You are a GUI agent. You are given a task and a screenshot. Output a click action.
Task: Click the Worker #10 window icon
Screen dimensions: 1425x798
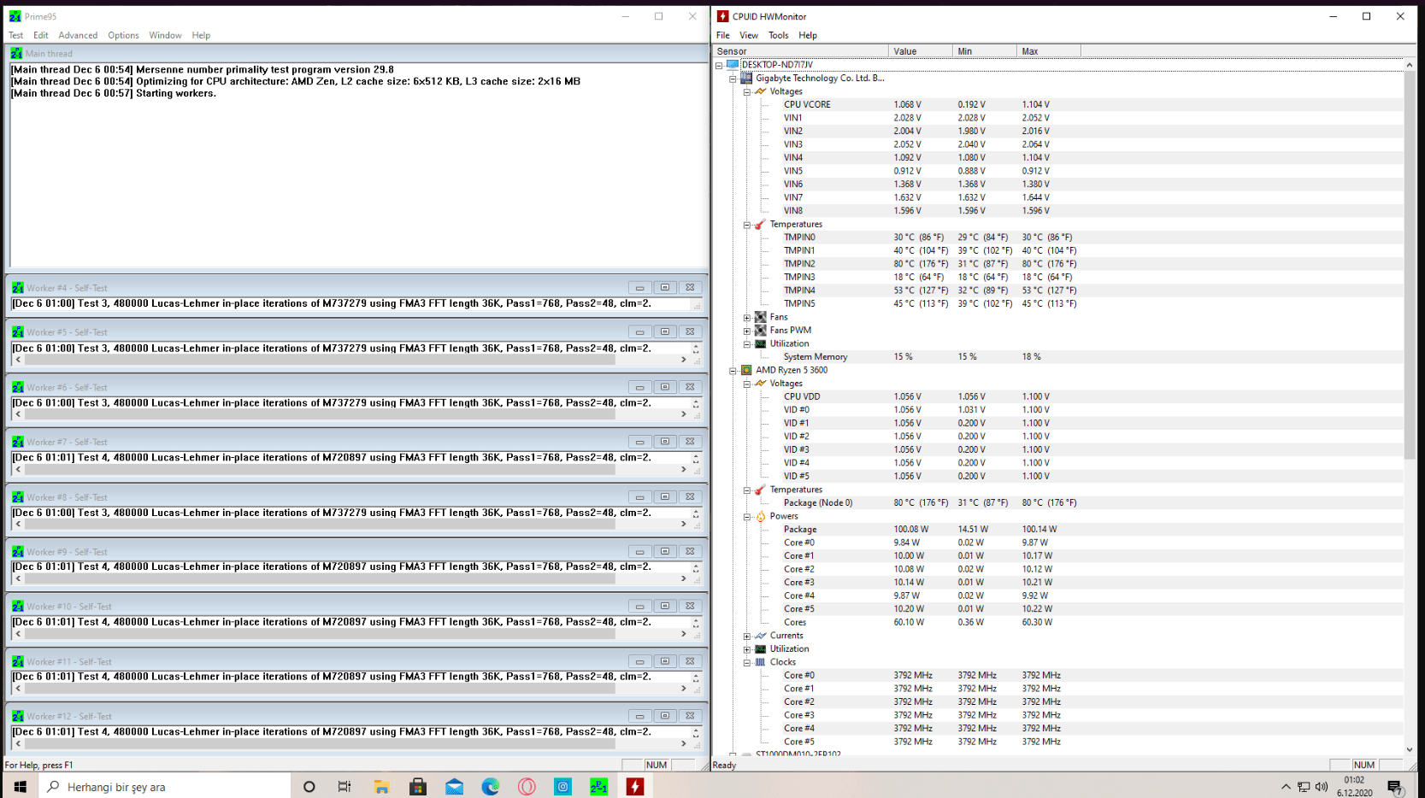pos(17,607)
